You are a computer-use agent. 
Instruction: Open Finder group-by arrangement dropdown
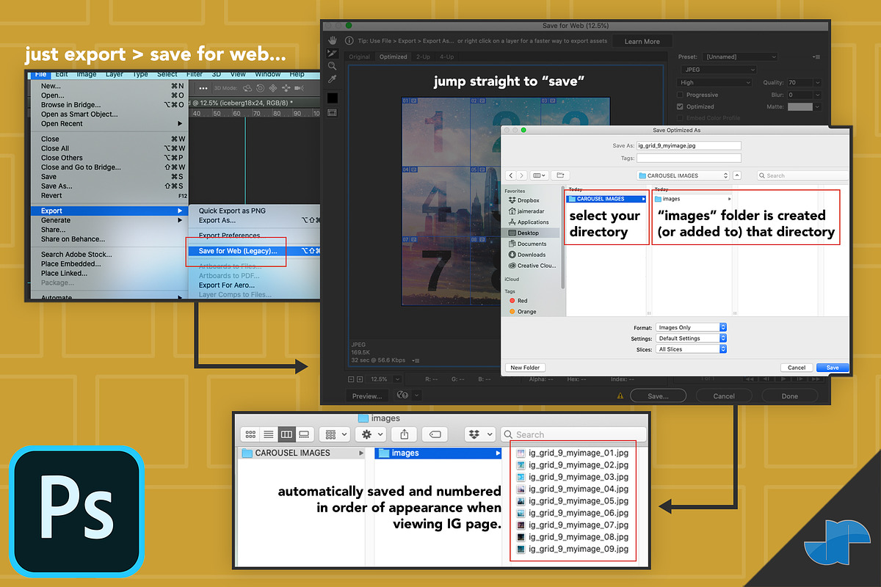(x=334, y=434)
